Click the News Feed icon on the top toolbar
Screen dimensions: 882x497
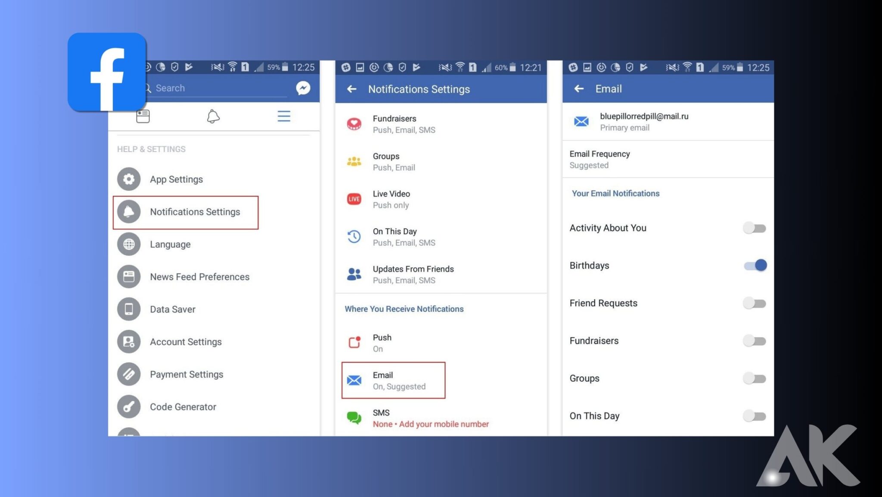click(143, 116)
